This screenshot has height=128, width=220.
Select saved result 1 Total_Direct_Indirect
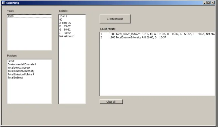(x=157, y=34)
